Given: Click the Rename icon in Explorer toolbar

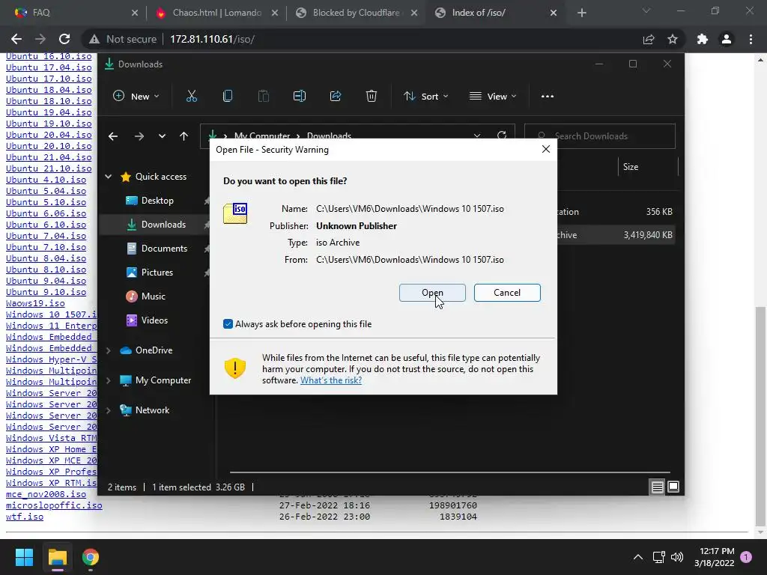Looking at the screenshot, I should [300, 97].
